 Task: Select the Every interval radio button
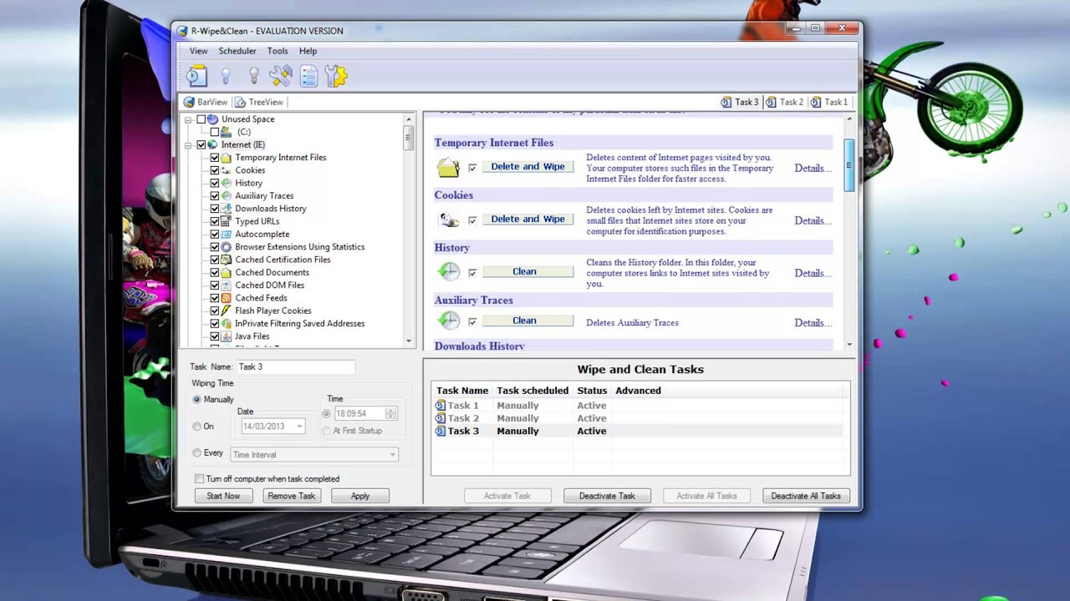[x=197, y=453]
